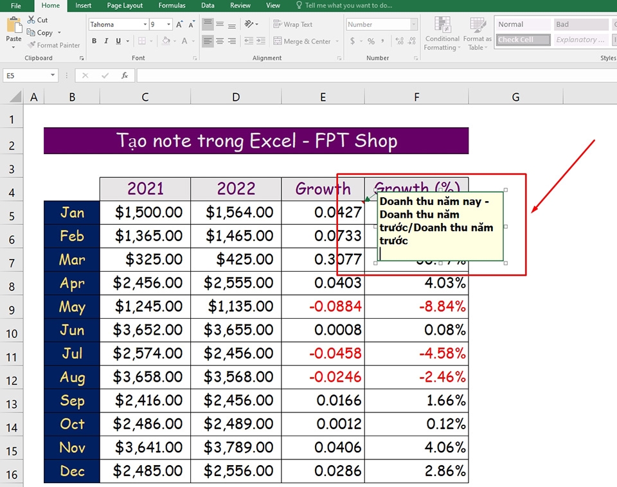Apply the Percent Style format
The width and height of the screenshot is (617, 487).
pyautogui.click(x=371, y=41)
